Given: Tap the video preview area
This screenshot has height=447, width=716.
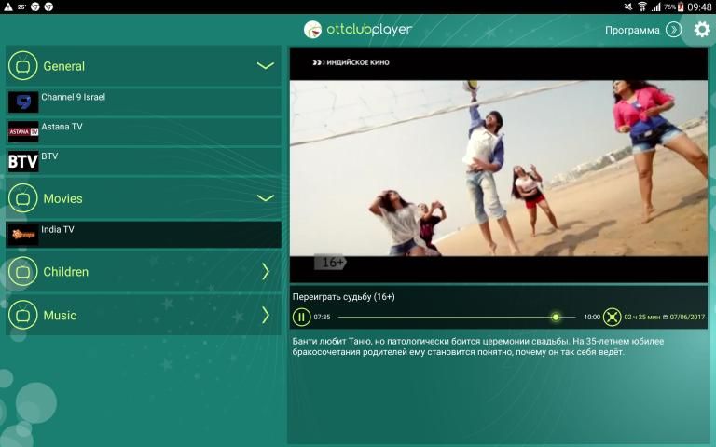Looking at the screenshot, I should [x=498, y=168].
